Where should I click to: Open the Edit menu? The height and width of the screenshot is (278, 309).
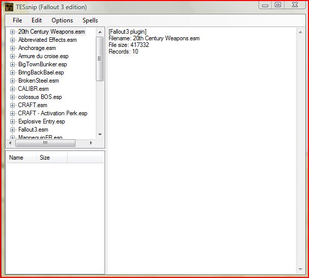tap(37, 20)
